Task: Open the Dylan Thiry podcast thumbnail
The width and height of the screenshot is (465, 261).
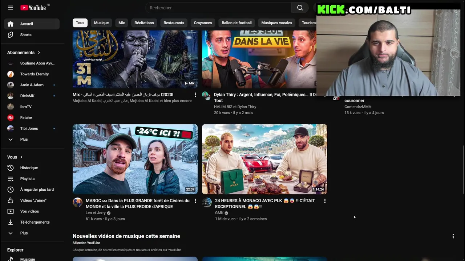Action: click(x=259, y=59)
